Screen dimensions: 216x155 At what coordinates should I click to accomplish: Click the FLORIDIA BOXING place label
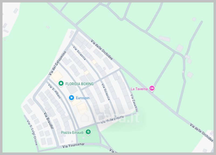79,84
